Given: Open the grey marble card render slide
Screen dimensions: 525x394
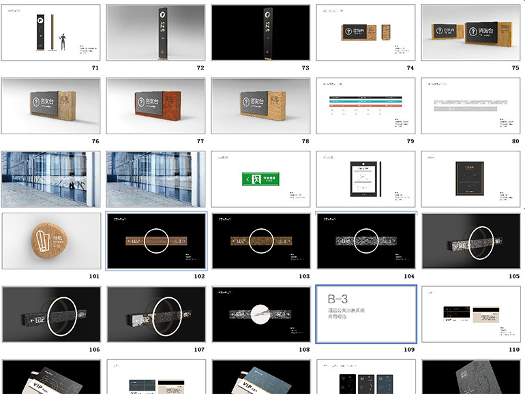Looking at the screenshot, I should click(471, 377).
